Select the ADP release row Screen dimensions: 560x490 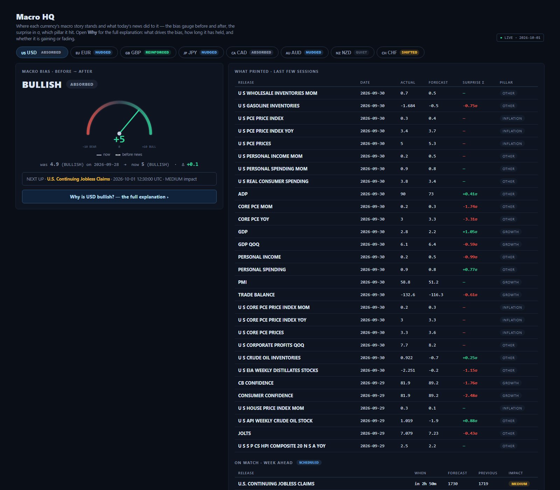pos(386,194)
